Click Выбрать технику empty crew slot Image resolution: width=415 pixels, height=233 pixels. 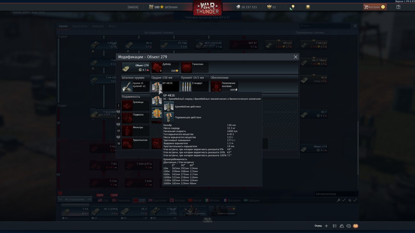point(193,211)
